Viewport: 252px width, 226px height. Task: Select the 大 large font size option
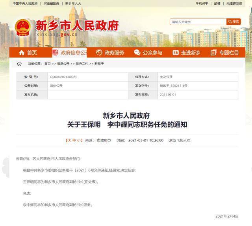pyautogui.click(x=69, y=140)
